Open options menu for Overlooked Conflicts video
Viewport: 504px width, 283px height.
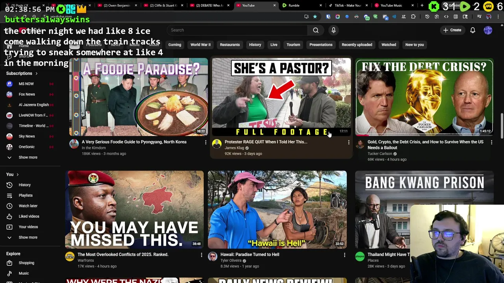pos(201,255)
